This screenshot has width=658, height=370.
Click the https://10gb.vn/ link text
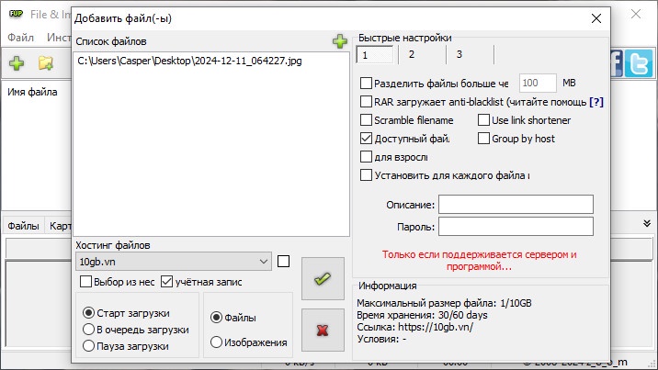[x=436, y=327]
